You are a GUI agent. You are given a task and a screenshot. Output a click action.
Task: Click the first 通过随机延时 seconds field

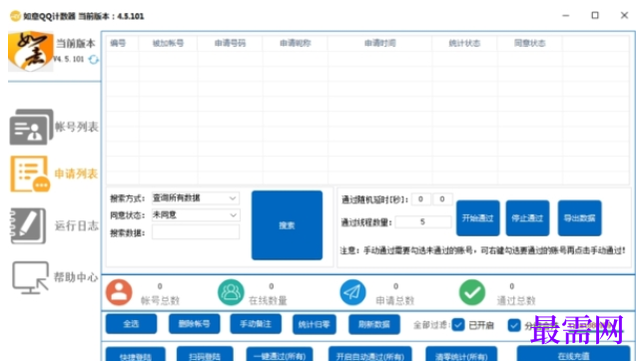coord(420,199)
